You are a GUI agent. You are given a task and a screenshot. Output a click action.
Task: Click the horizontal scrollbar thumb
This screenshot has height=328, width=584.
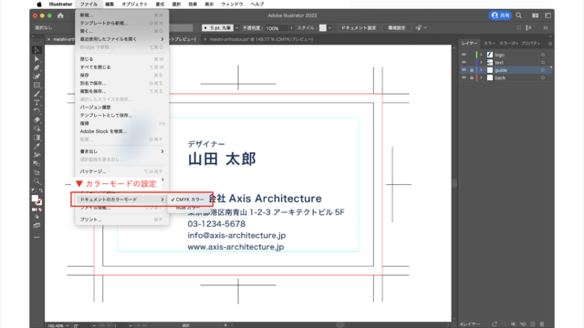(x=340, y=325)
